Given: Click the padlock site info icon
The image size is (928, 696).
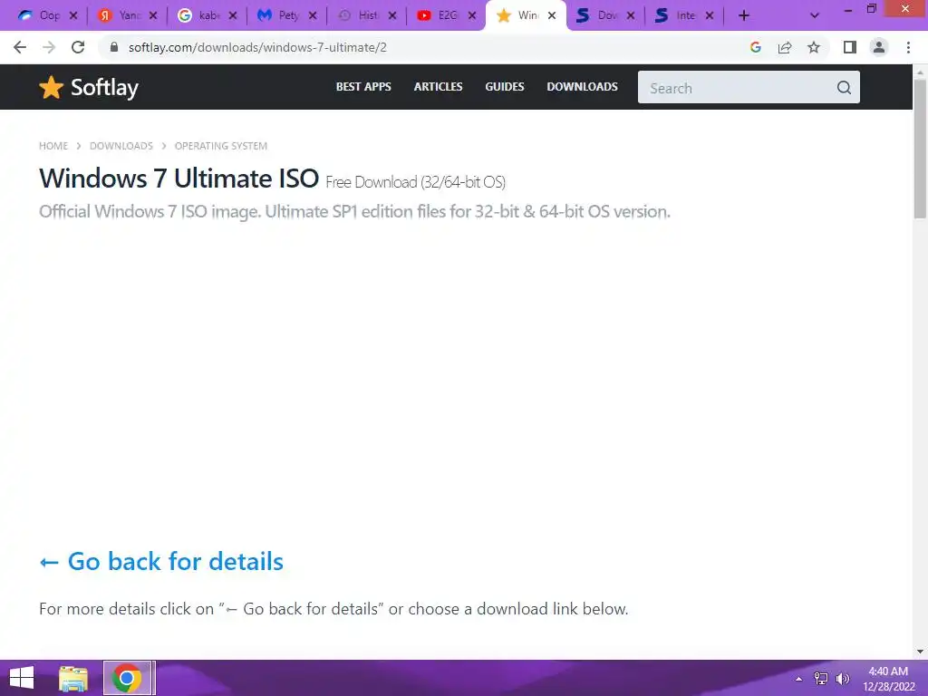Looking at the screenshot, I should pyautogui.click(x=114, y=47).
